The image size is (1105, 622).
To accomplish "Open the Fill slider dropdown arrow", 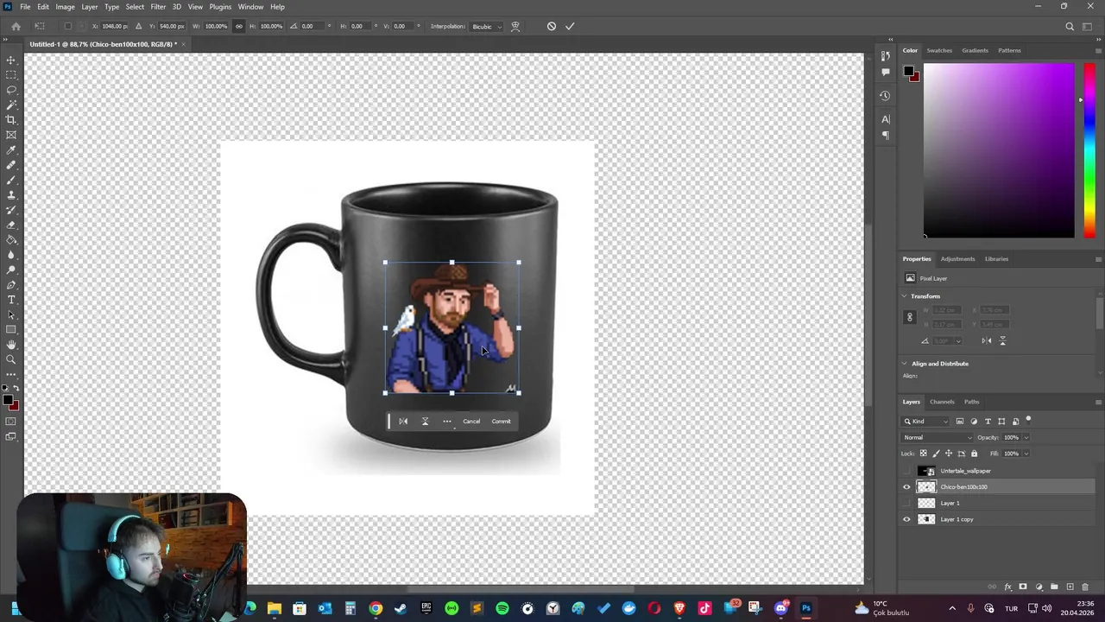I will coord(1026,454).
